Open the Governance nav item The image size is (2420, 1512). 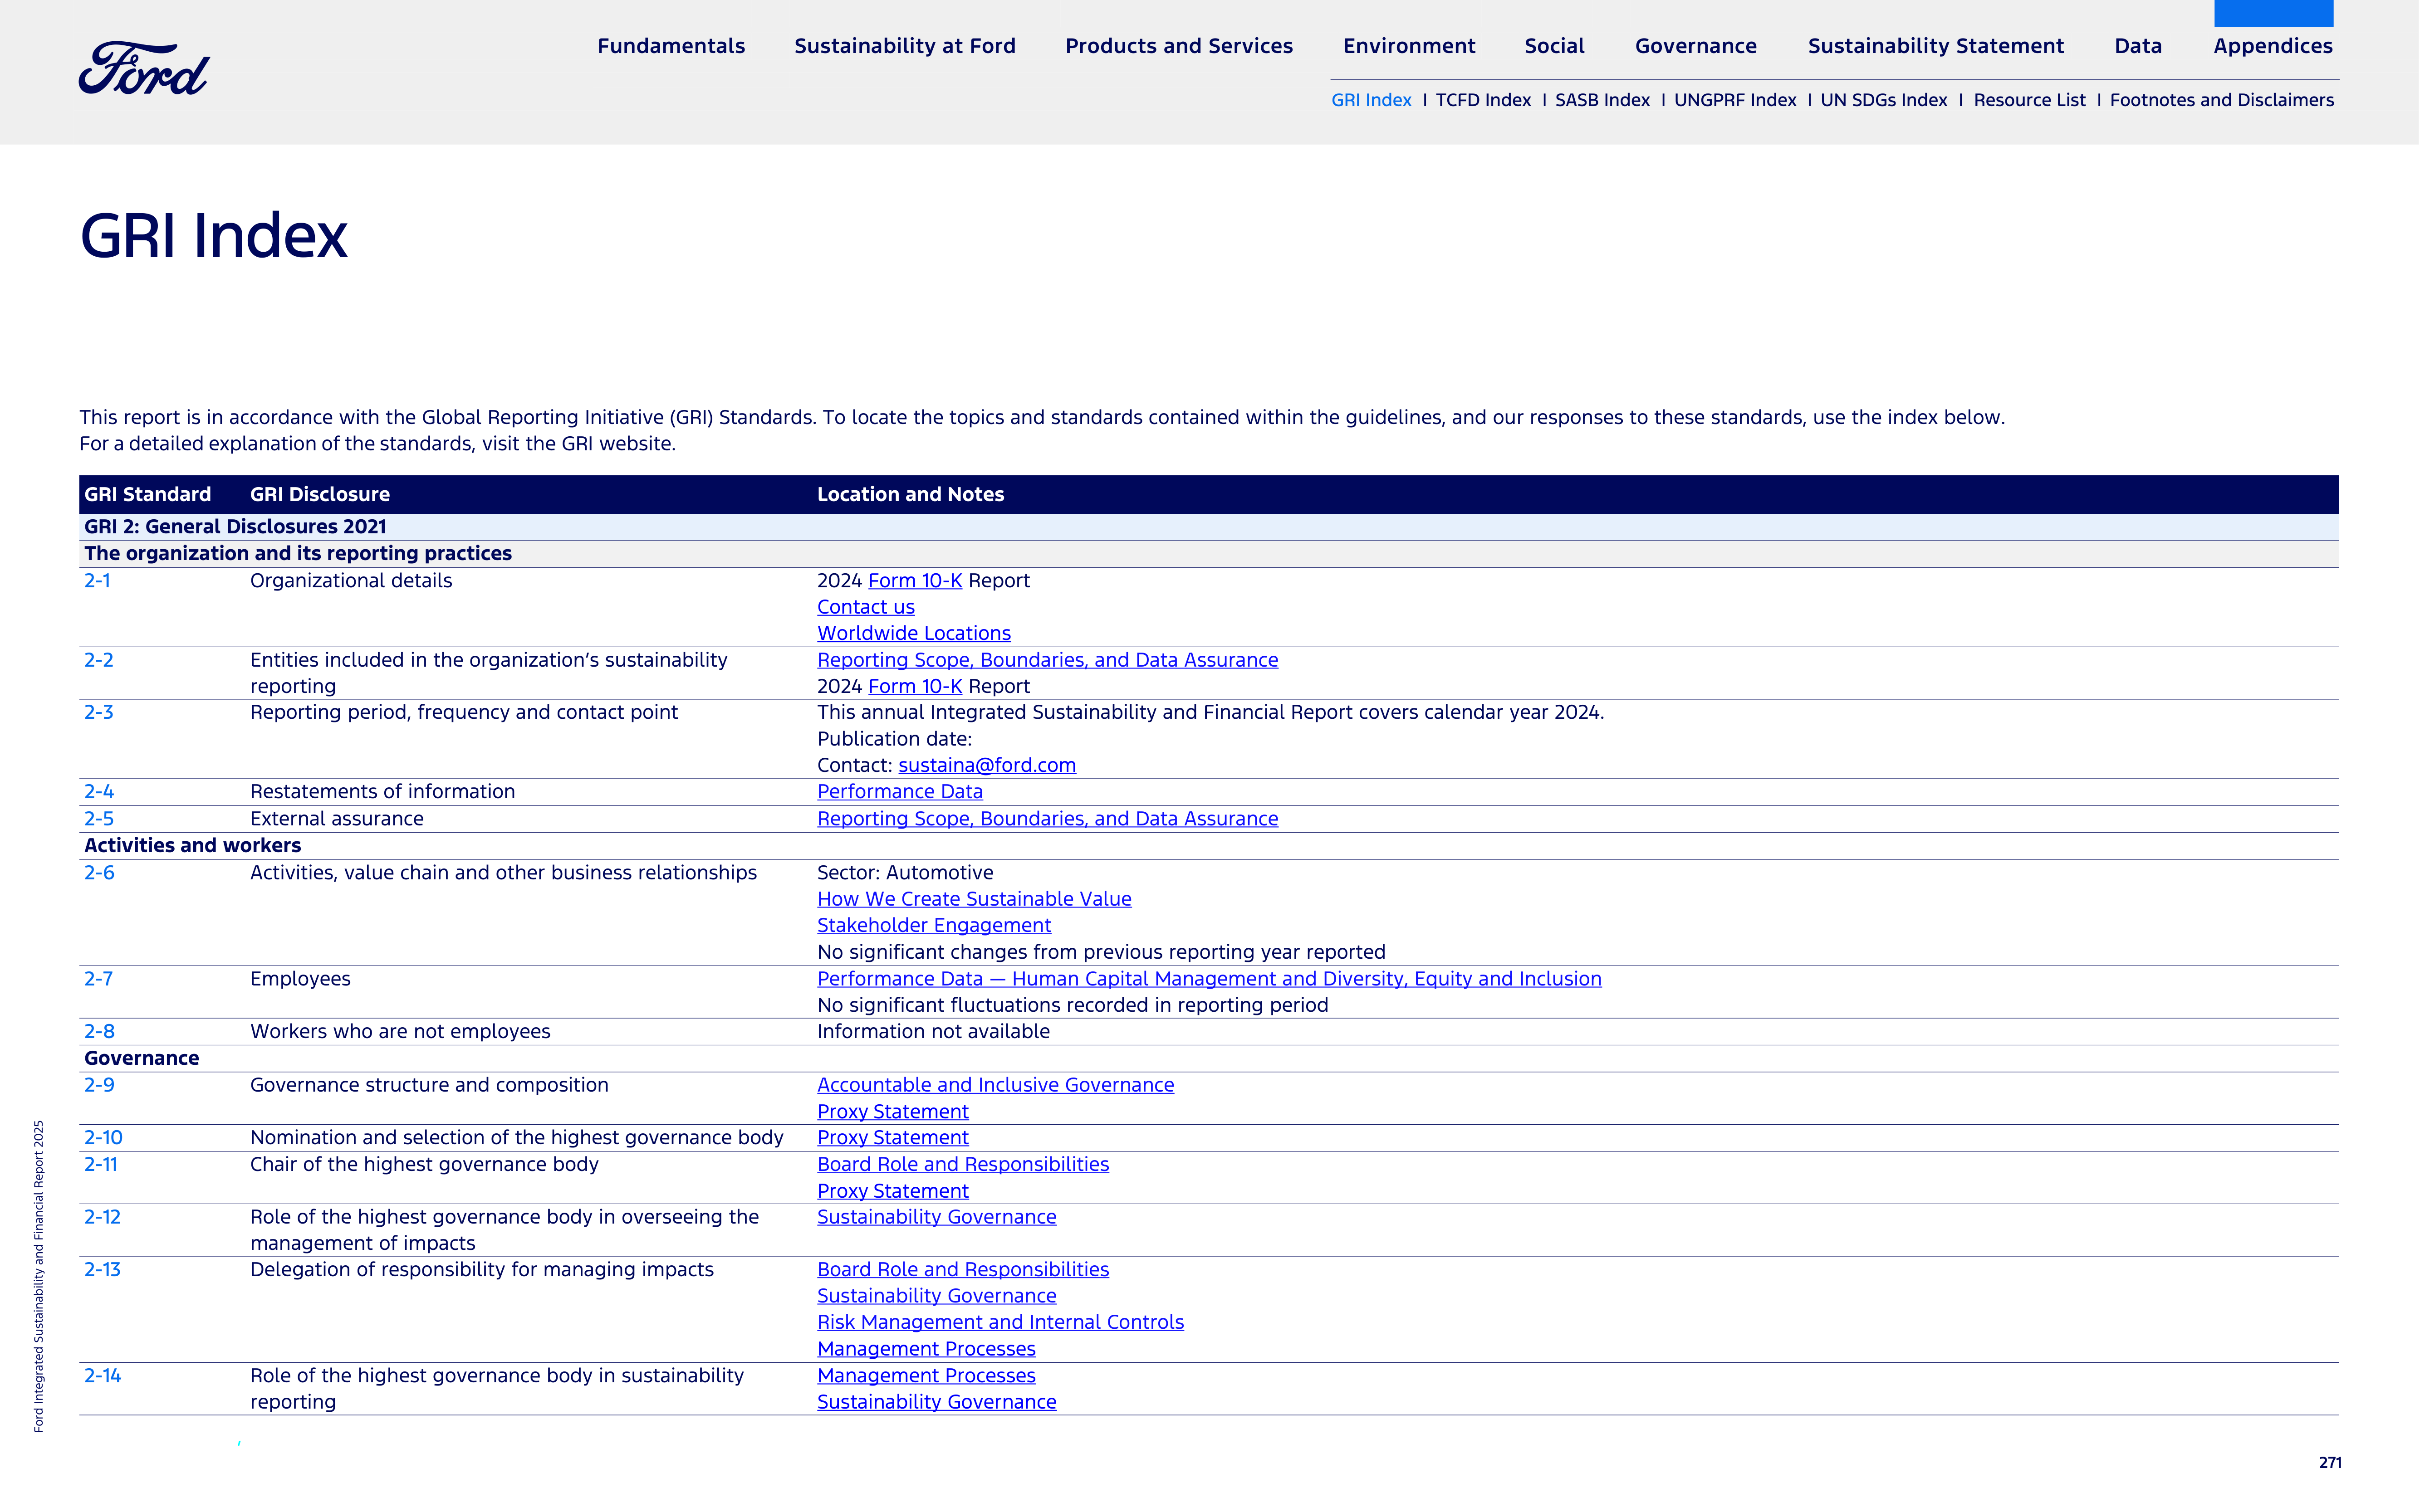(x=1696, y=46)
